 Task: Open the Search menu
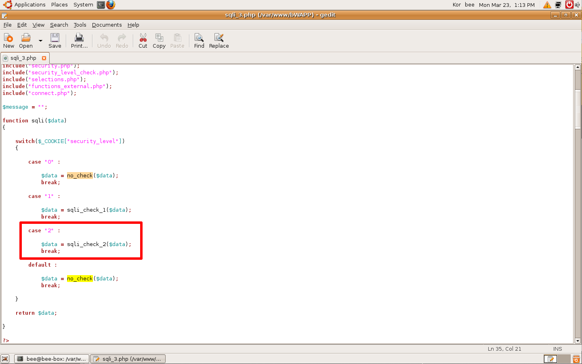59,25
